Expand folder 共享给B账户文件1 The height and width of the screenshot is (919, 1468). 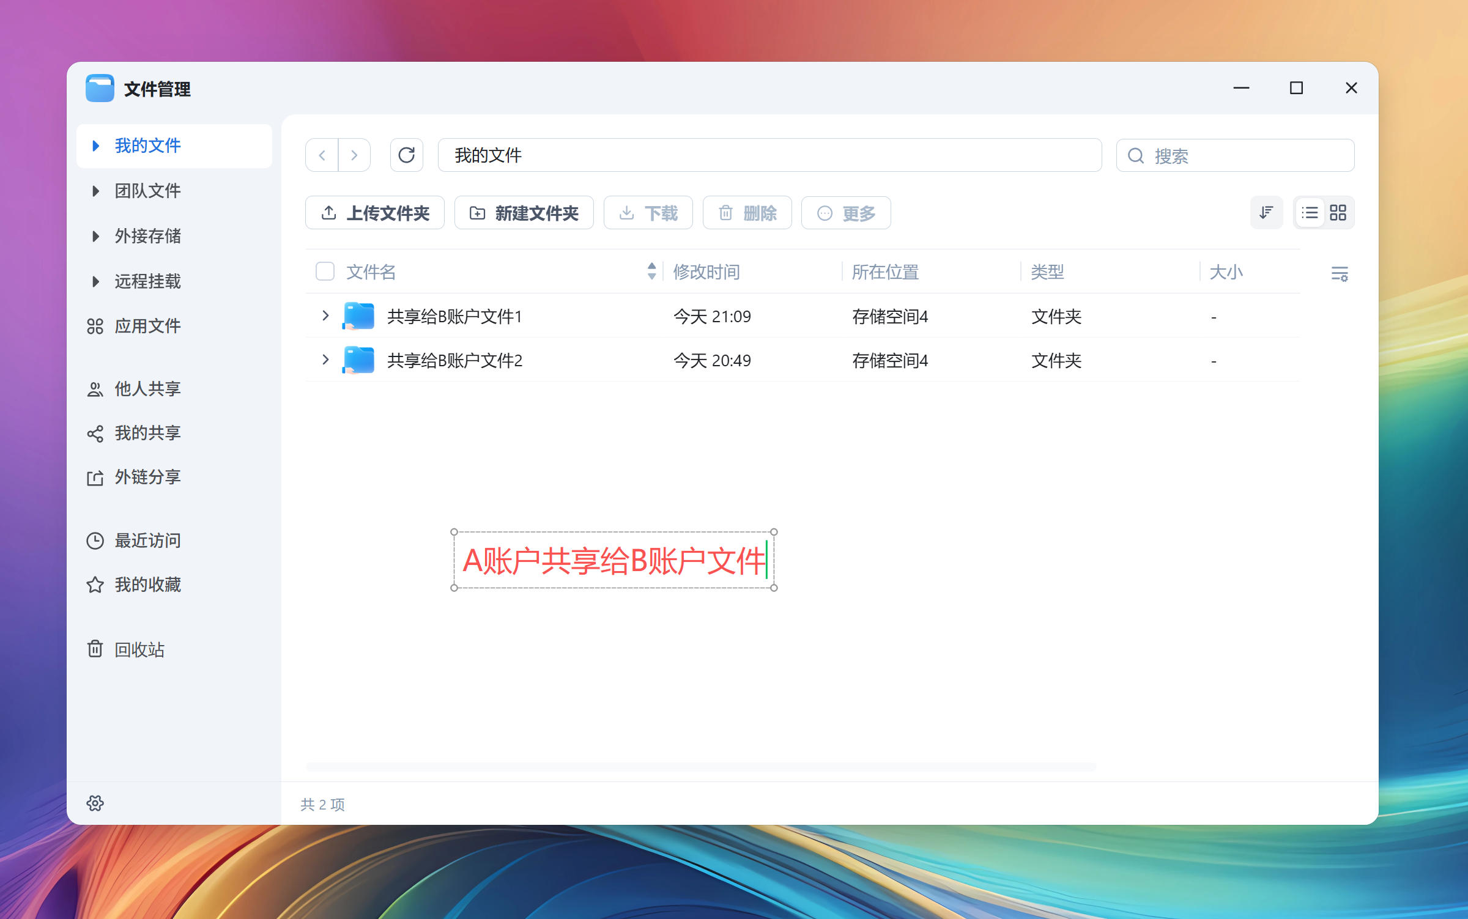pyautogui.click(x=325, y=316)
